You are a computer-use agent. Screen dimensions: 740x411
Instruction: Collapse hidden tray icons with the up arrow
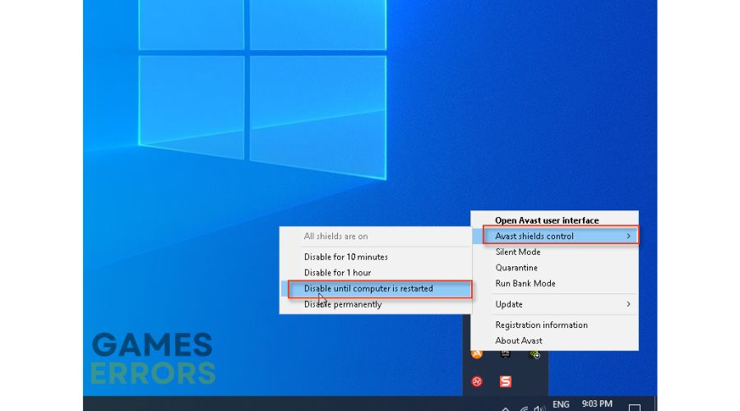tap(506, 409)
